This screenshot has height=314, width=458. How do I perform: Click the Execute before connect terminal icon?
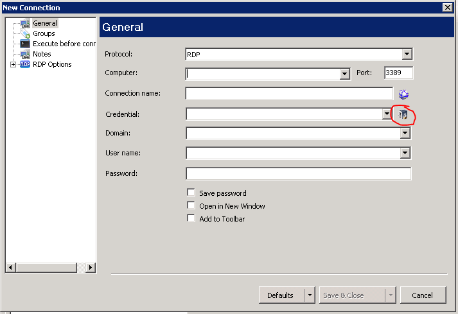pyautogui.click(x=25, y=44)
